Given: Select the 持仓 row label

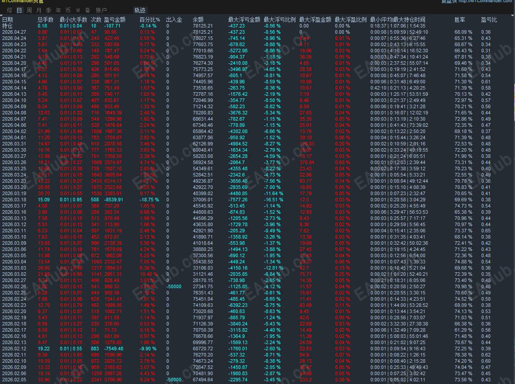Looking at the screenshot, I should [7, 26].
